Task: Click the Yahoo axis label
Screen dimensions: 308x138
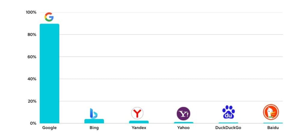Action: [183, 128]
